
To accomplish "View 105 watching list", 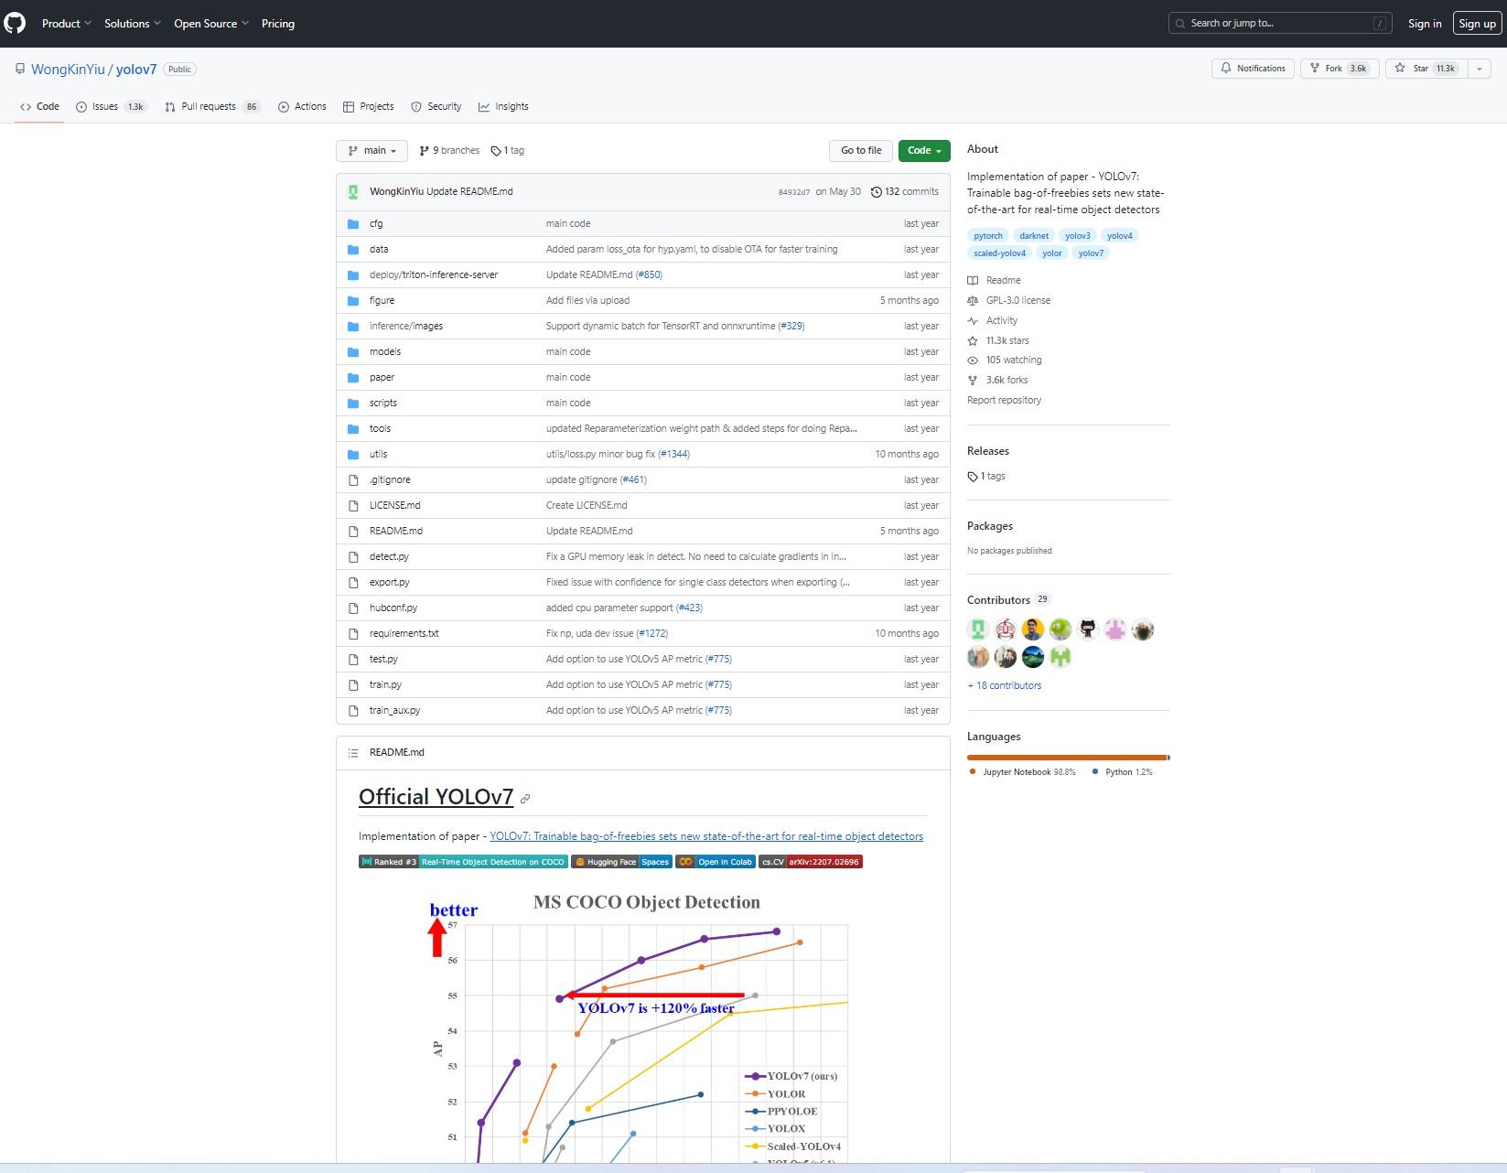I will click(1005, 361).
